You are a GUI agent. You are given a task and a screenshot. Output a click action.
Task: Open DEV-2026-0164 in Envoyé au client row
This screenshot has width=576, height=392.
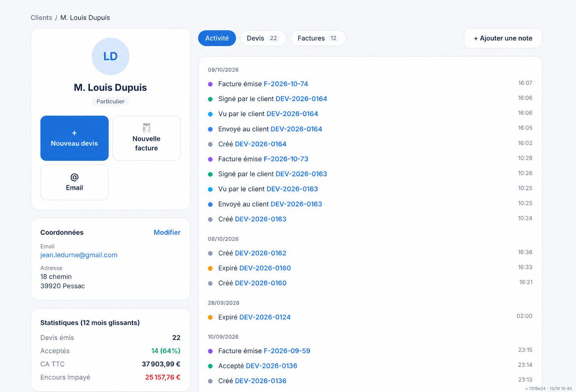point(296,129)
